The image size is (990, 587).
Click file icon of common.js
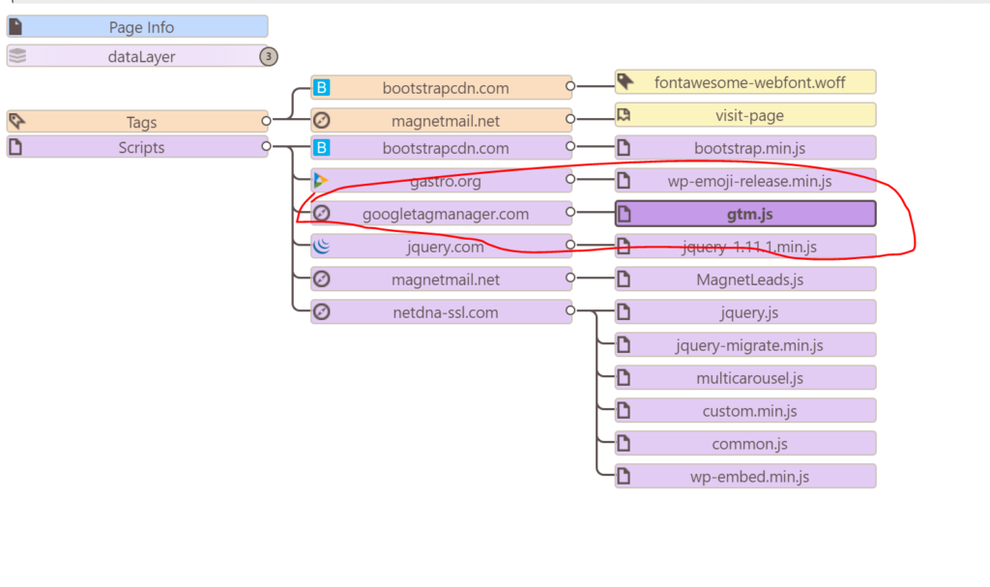(624, 443)
